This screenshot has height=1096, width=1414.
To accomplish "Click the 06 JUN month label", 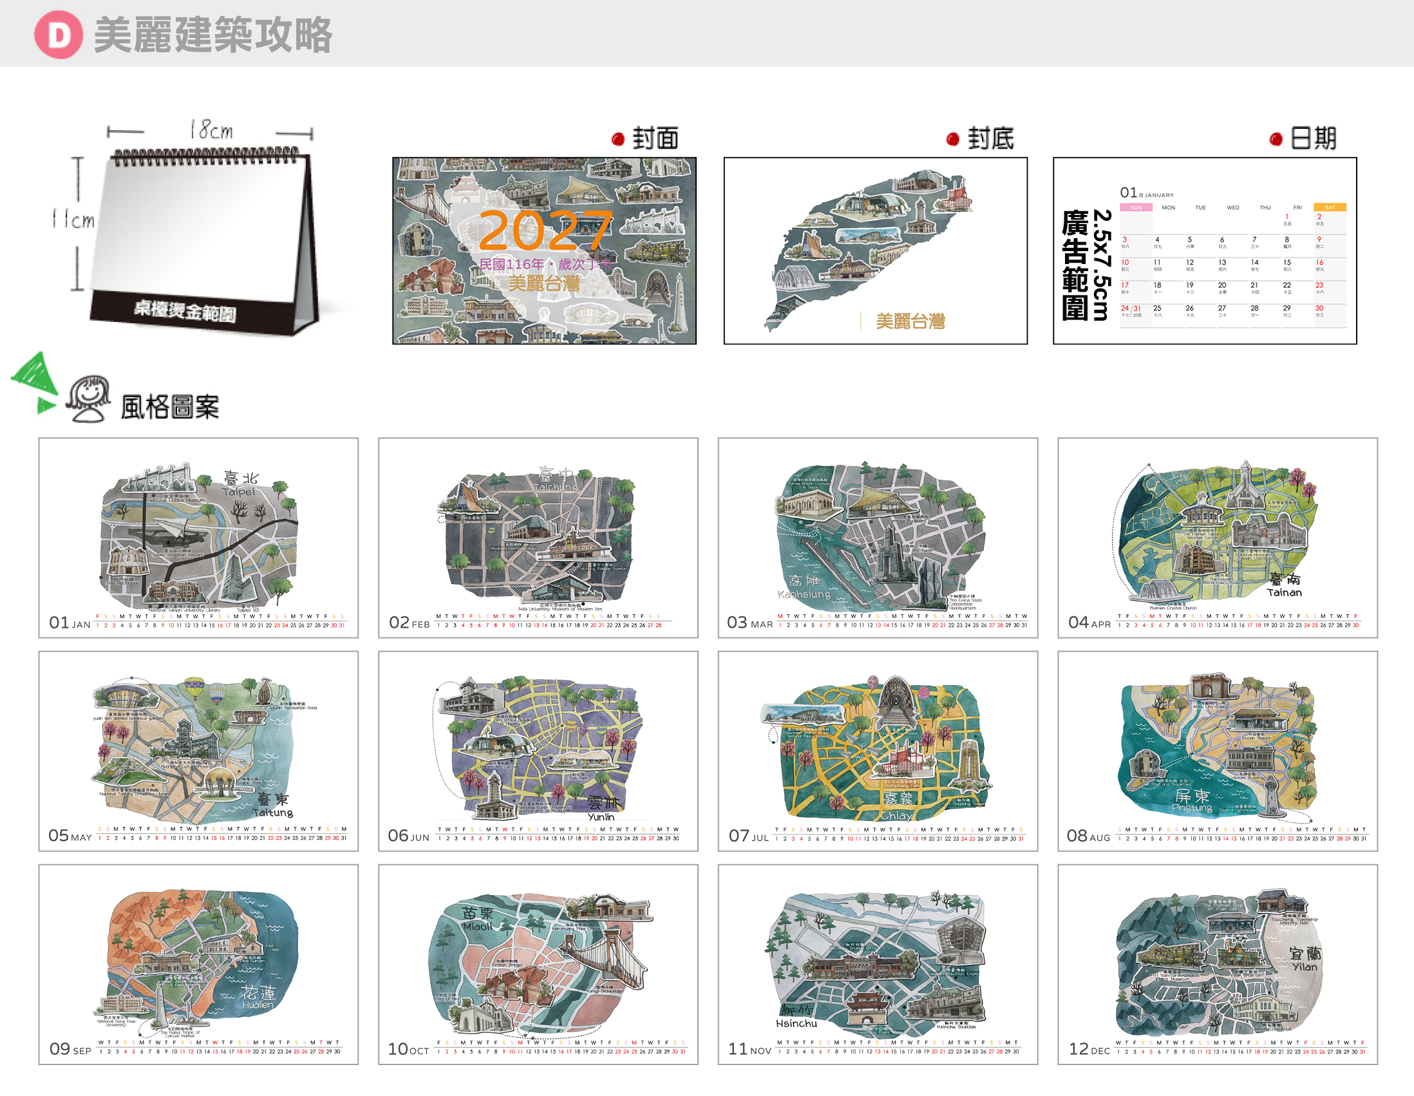I will 408,836.
